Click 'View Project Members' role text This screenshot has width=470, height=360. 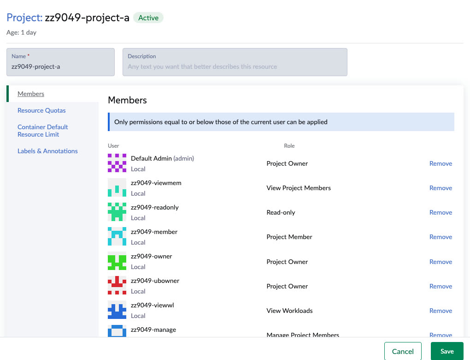[x=299, y=188]
